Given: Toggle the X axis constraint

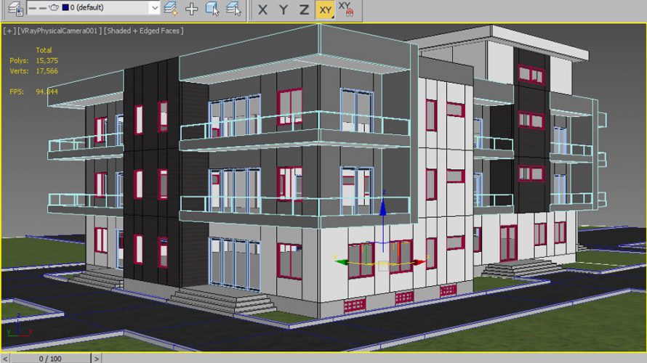Looking at the screenshot, I should (x=262, y=9).
